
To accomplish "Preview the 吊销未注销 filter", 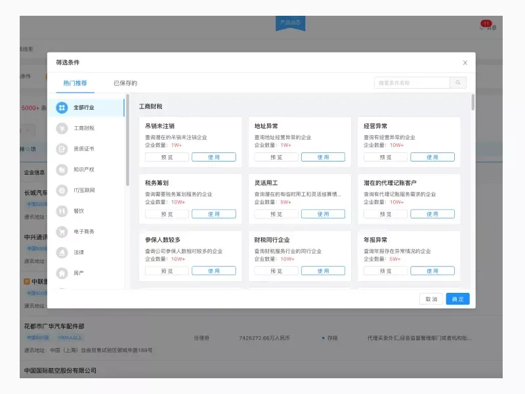I will (166, 157).
